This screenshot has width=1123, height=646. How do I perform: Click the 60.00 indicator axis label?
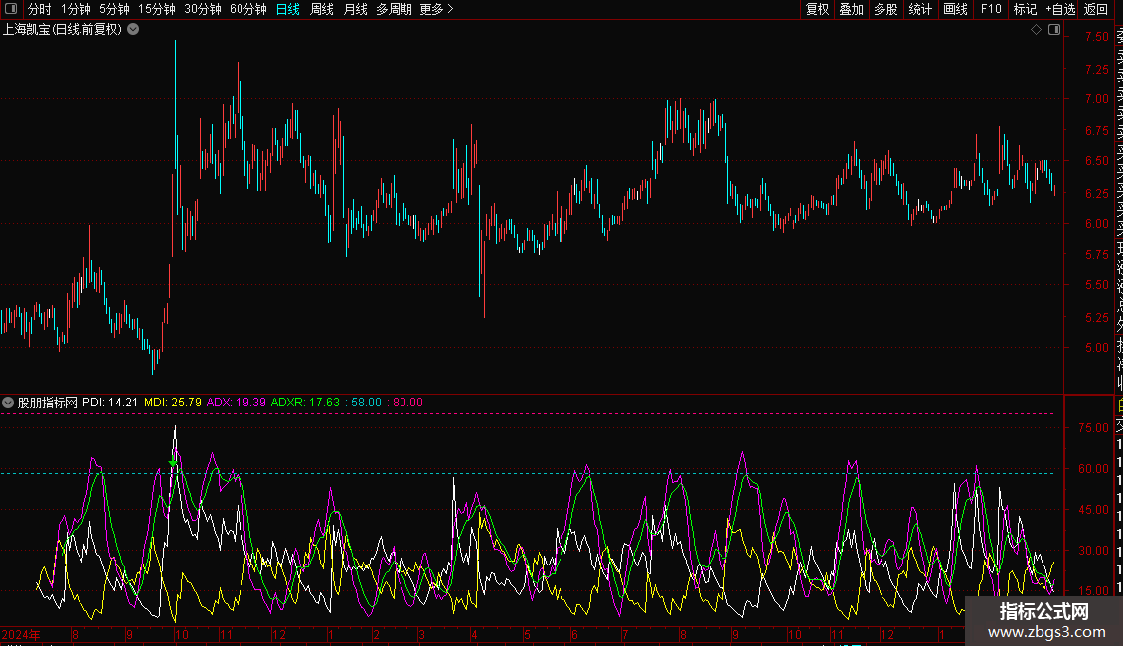(x=1093, y=469)
